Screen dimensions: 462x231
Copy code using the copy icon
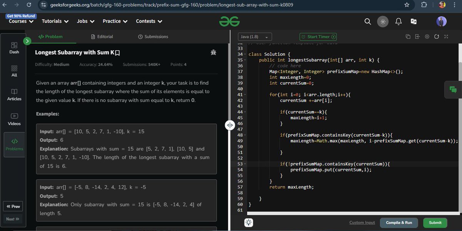click(x=408, y=37)
